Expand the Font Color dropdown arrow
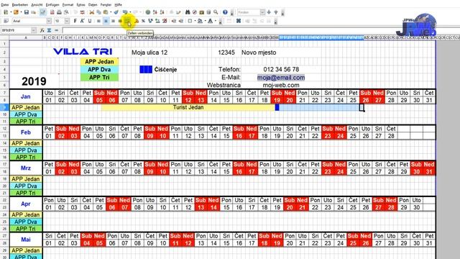460x259 pixels. pyautogui.click(x=216, y=21)
